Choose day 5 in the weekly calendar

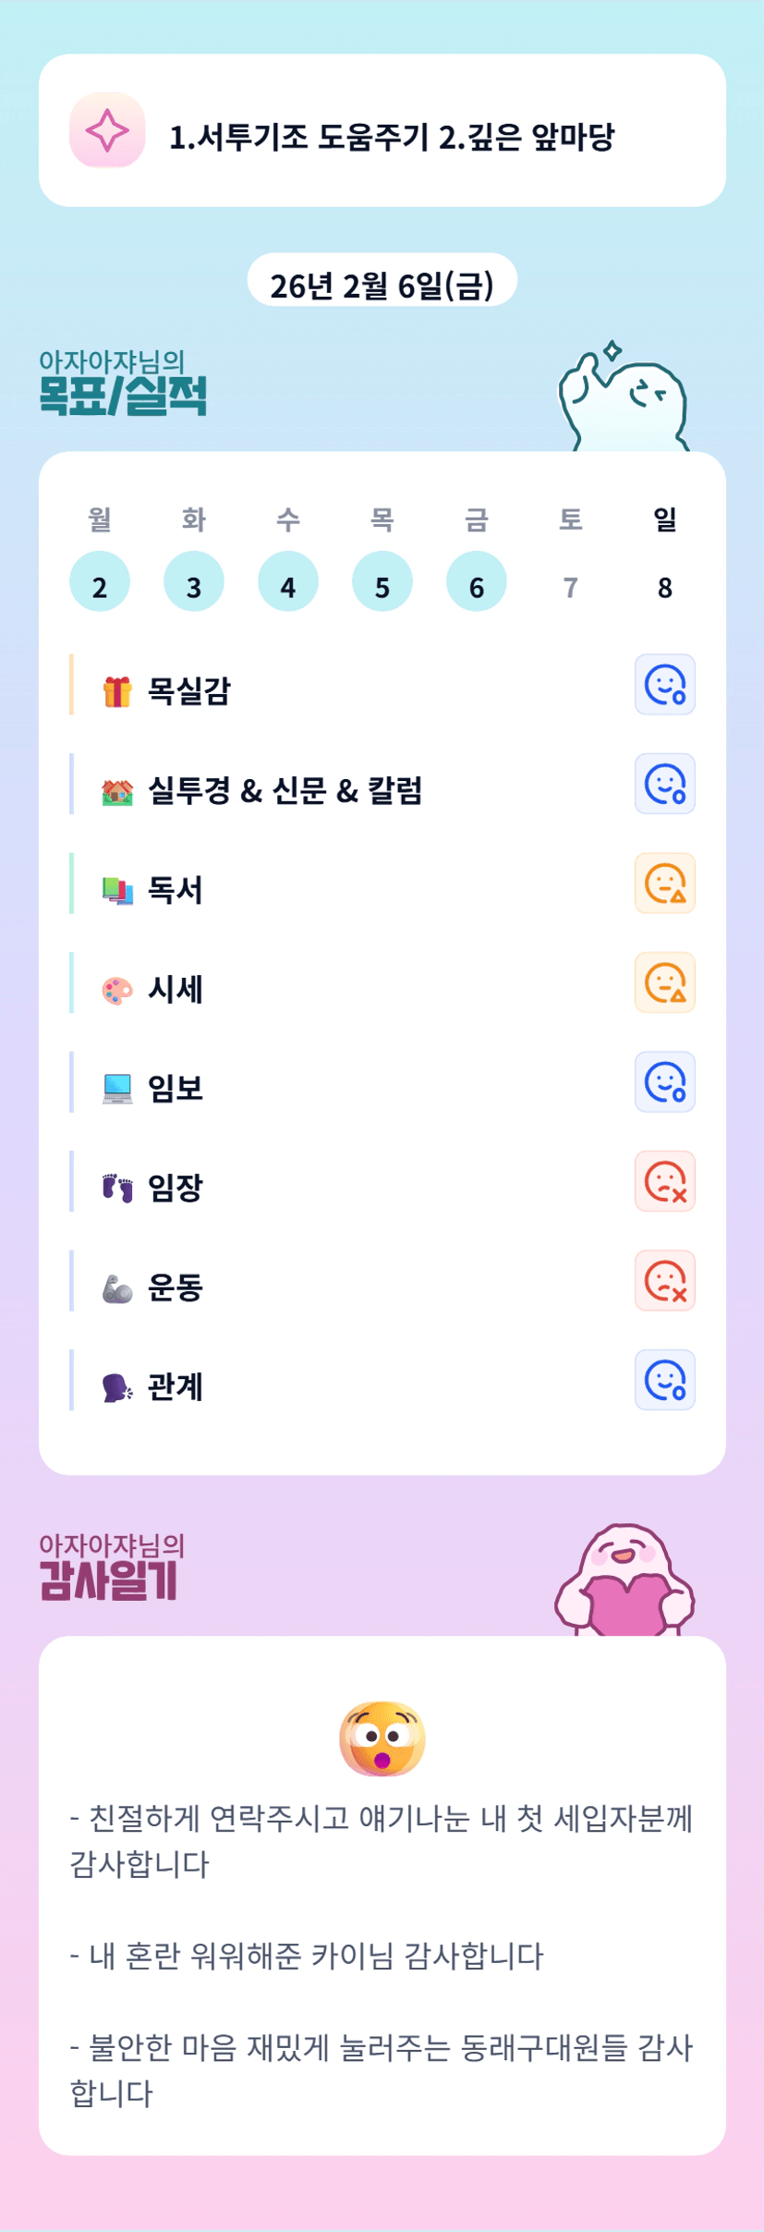click(382, 582)
